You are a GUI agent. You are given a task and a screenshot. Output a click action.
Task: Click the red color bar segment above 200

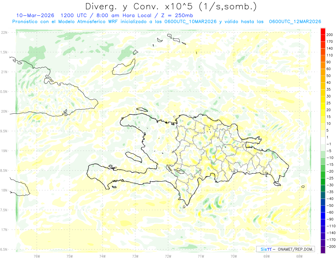[323, 31]
